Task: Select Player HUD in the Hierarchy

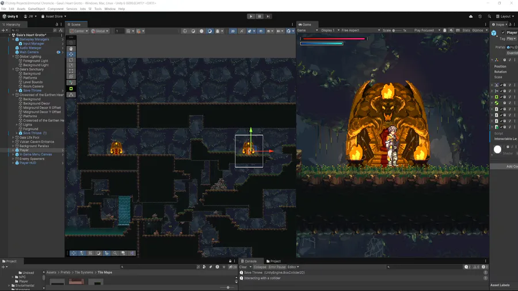Action: point(28,163)
